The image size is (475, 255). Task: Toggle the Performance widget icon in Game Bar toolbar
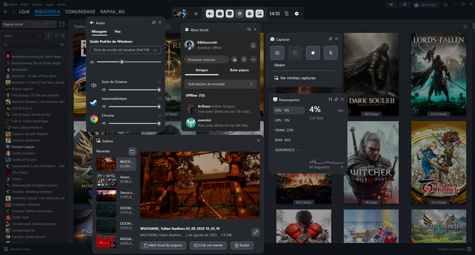click(x=230, y=13)
